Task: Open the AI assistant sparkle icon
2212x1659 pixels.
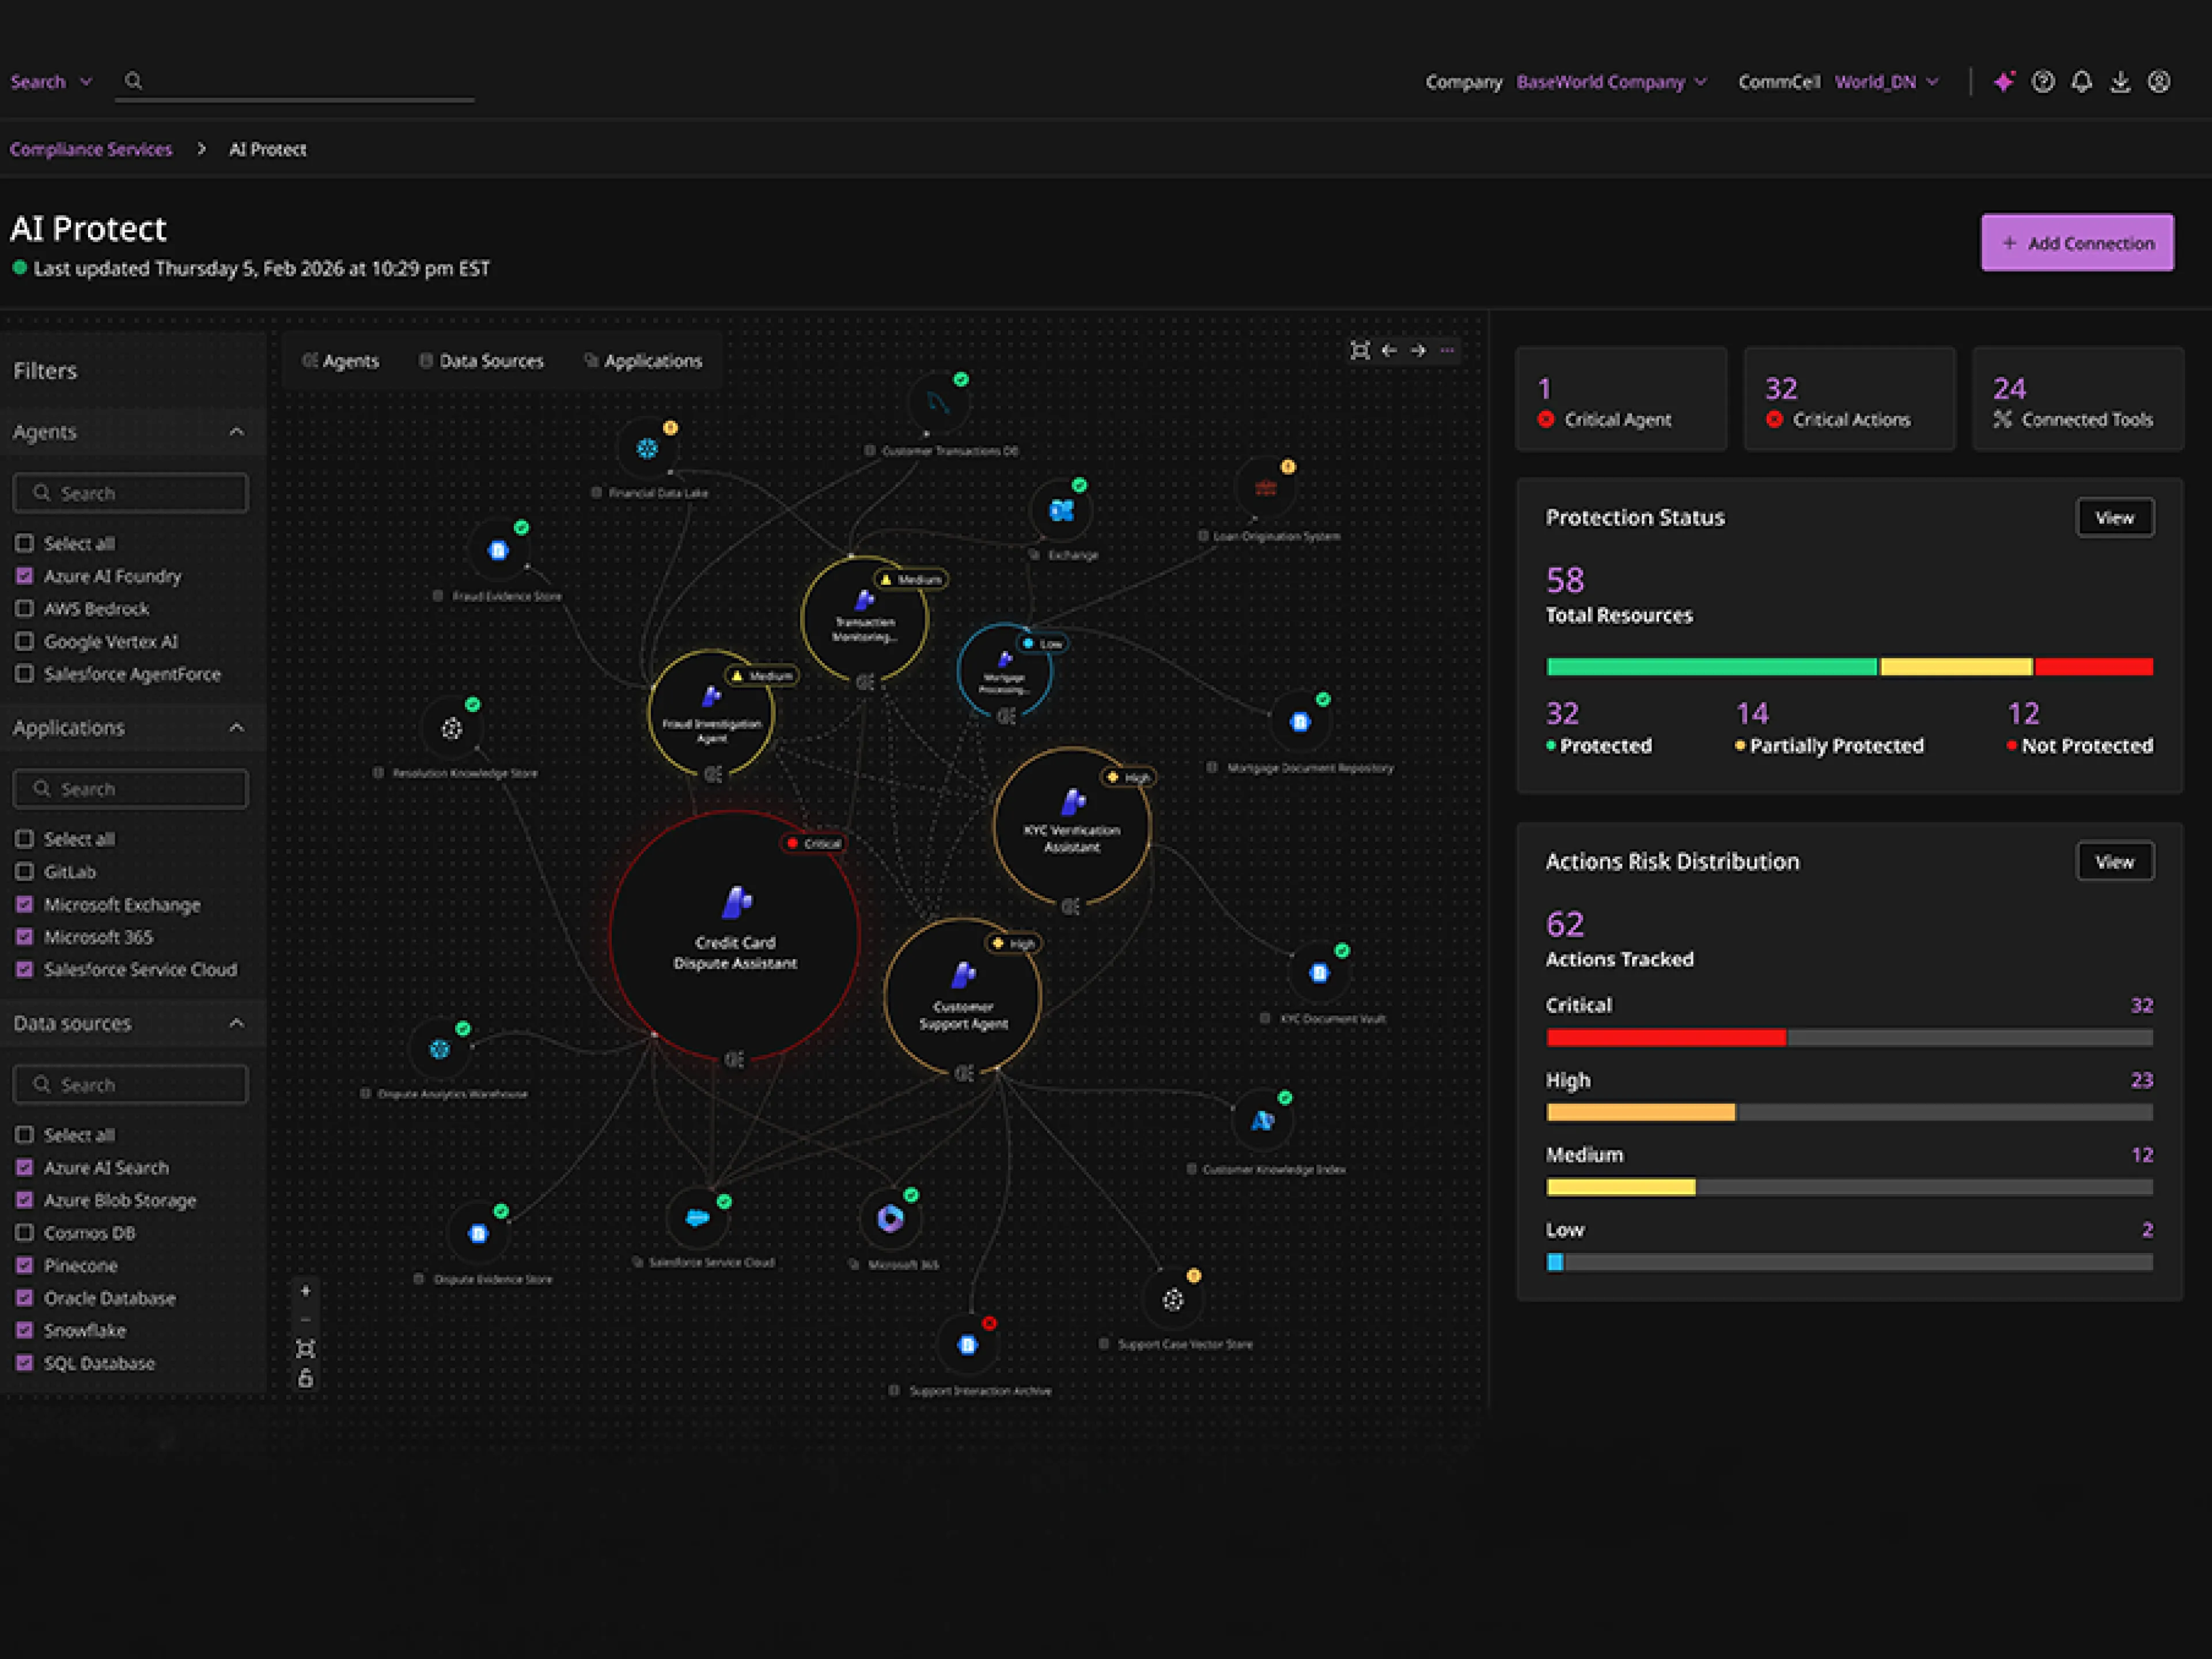Action: (2003, 82)
